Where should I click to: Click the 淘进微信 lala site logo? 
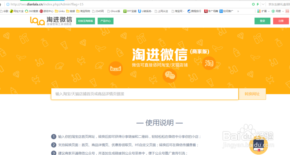point(51,21)
